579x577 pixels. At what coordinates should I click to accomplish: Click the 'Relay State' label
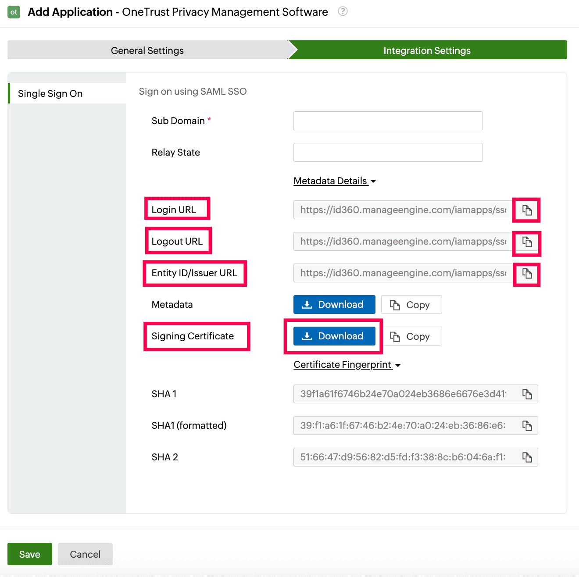pos(176,152)
